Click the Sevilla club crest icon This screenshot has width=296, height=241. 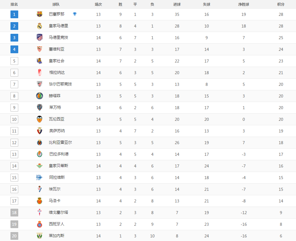pyautogui.click(x=39, y=49)
